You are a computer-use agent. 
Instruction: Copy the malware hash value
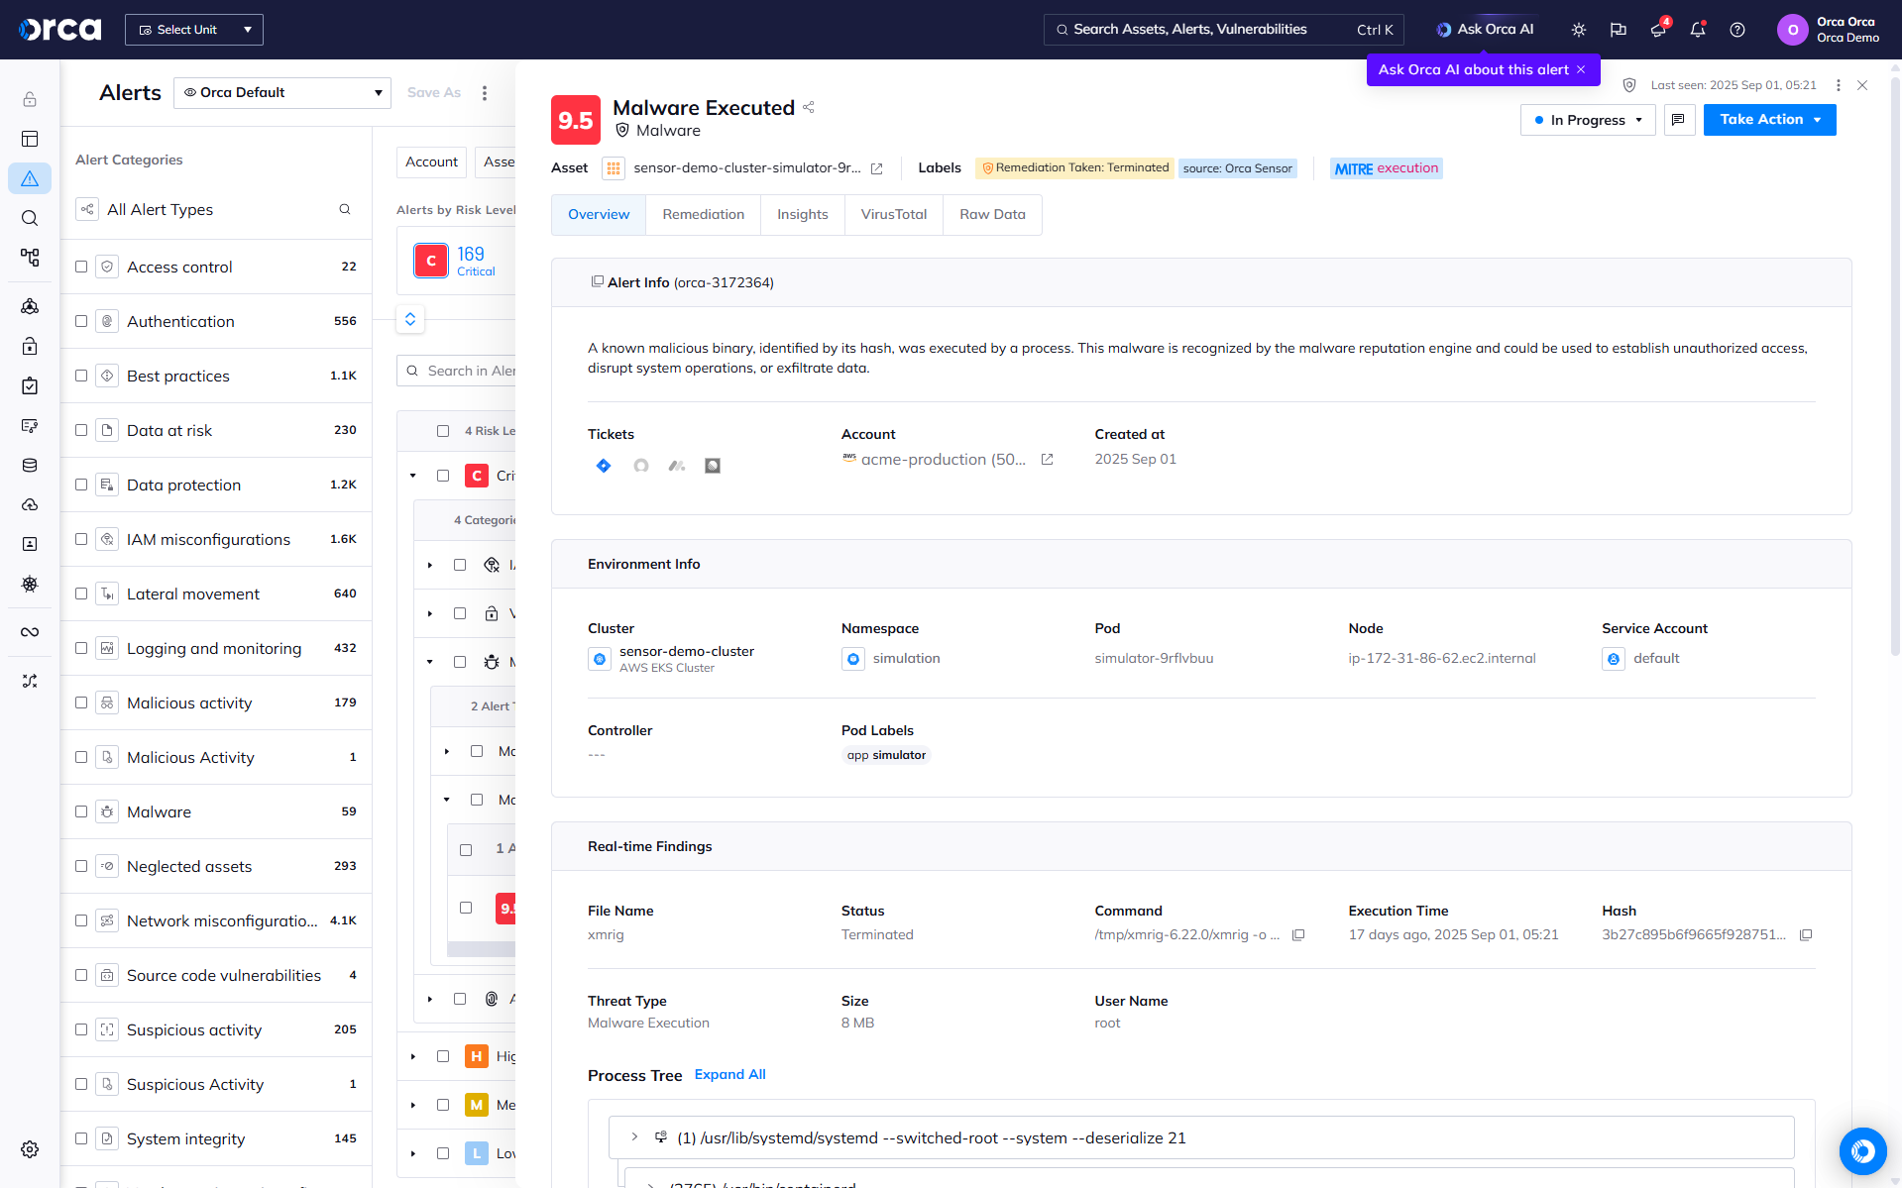(1806, 935)
